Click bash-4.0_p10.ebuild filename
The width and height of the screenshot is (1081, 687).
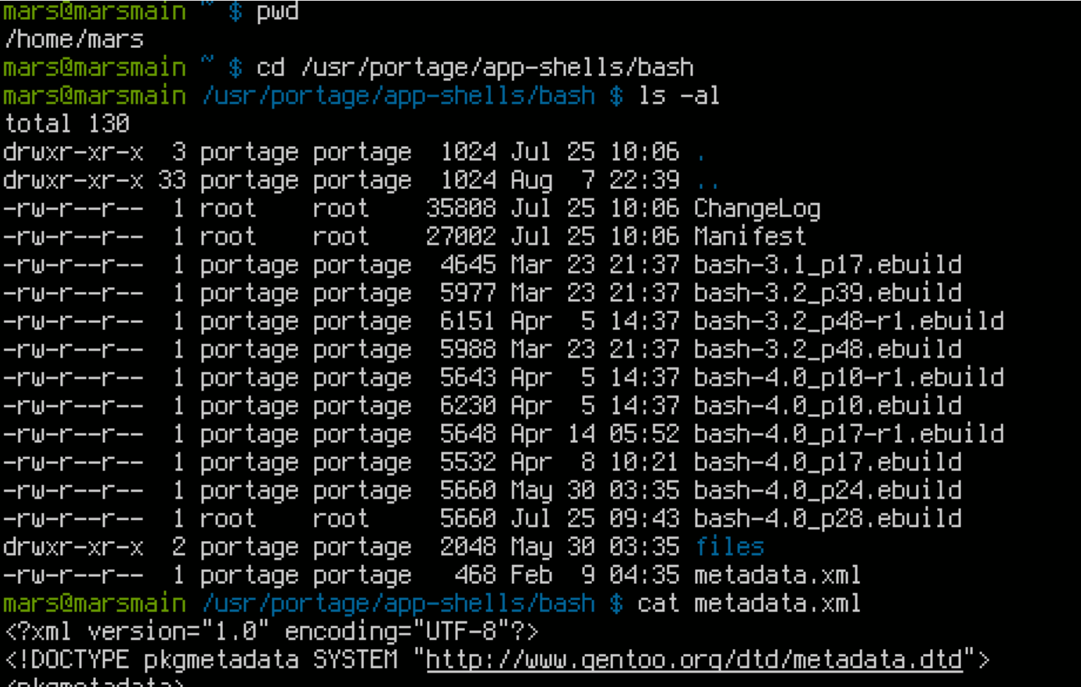click(x=827, y=406)
